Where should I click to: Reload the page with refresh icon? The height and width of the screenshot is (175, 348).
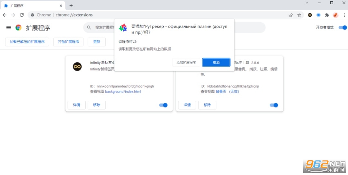22,15
